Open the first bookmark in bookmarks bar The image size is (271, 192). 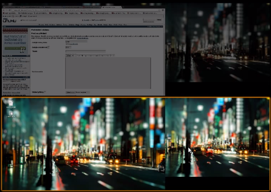pyautogui.click(x=9, y=13)
